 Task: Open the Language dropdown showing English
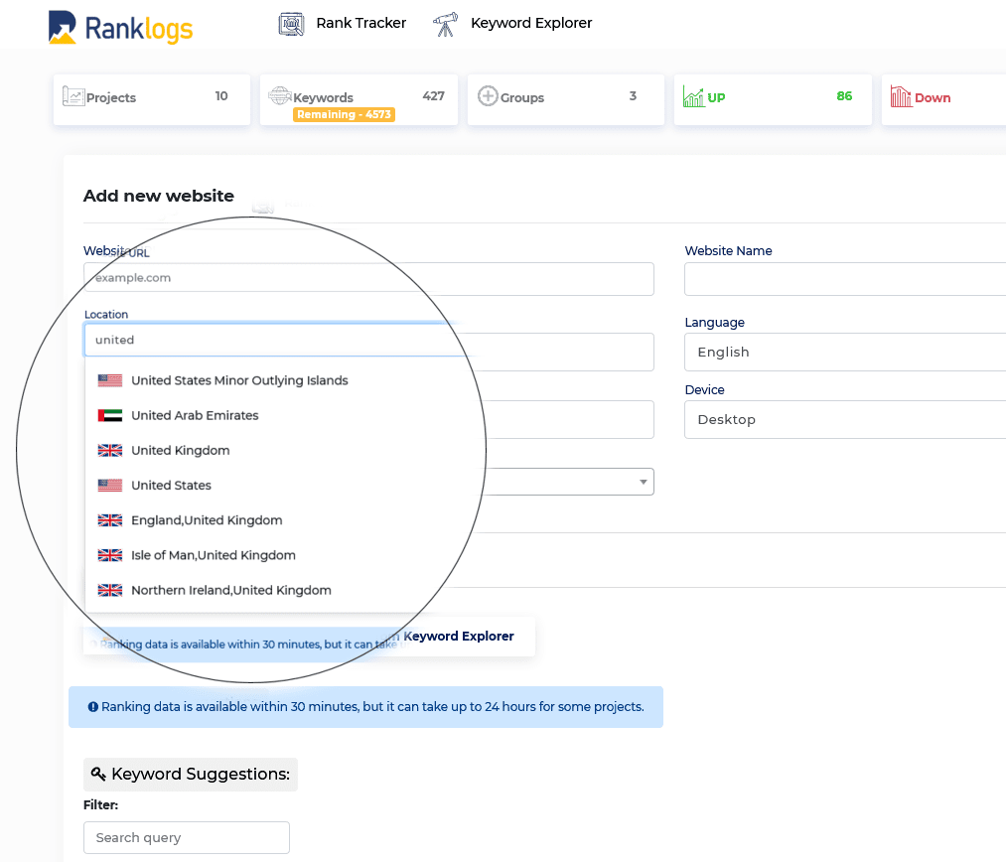pos(845,353)
